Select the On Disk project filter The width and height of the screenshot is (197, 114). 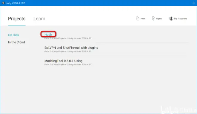13,35
